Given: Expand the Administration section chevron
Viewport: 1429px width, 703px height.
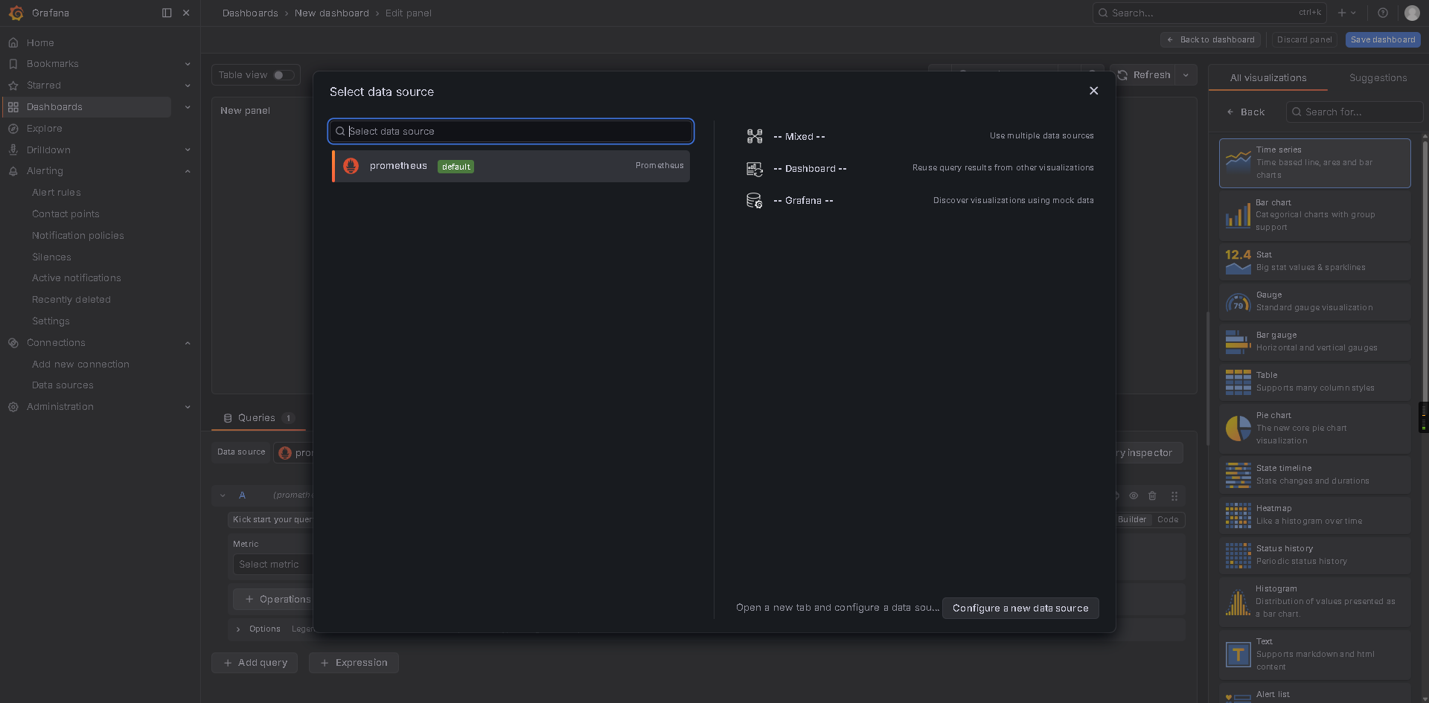Looking at the screenshot, I should (x=188, y=407).
